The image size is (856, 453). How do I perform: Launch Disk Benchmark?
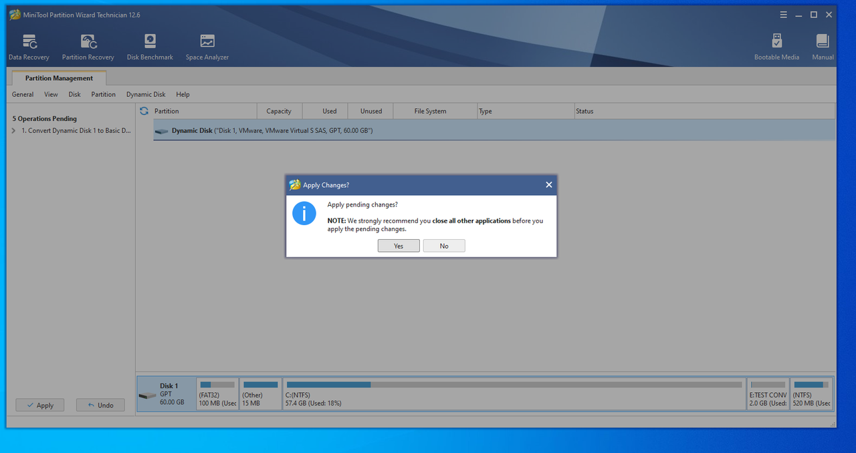(150, 47)
